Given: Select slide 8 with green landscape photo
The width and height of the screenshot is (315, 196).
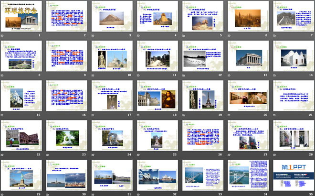Looking at the screenshot, I should coord(21,56).
